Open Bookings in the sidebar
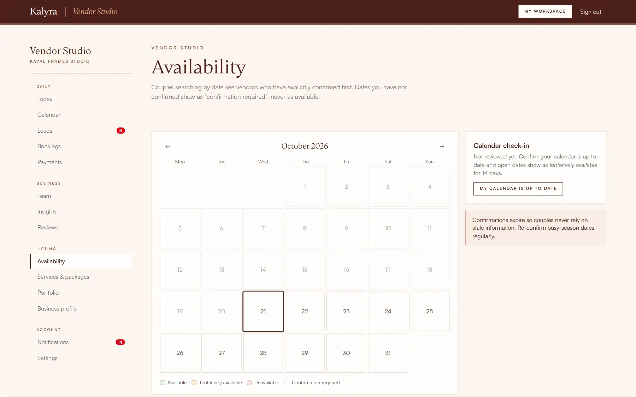636x397 pixels. (81, 146)
